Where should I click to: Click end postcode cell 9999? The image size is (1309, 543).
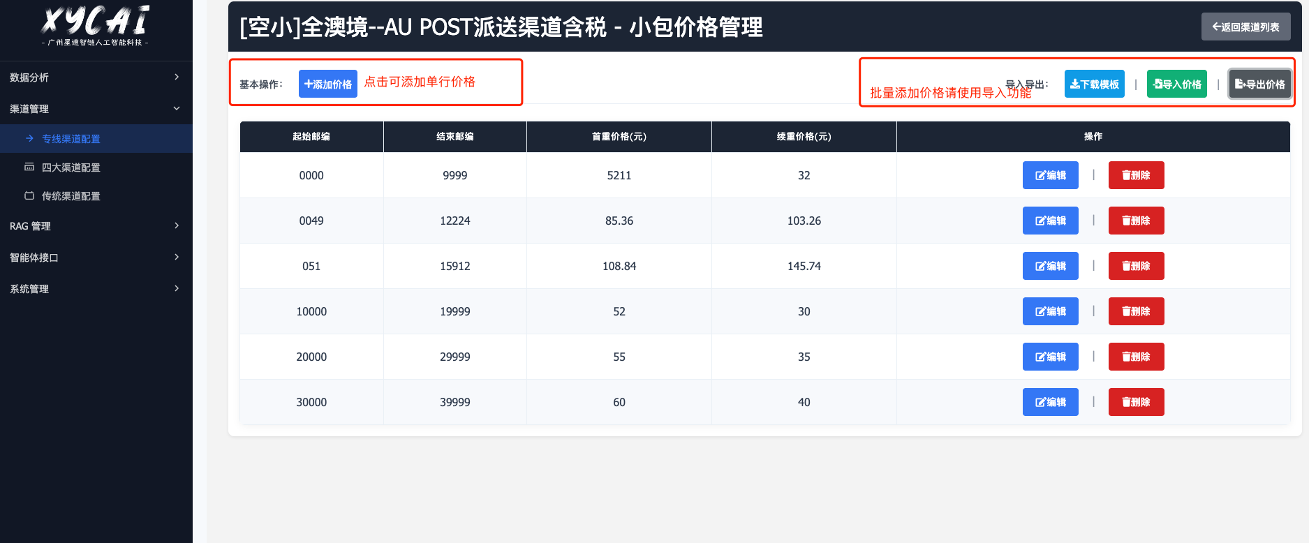coord(455,175)
